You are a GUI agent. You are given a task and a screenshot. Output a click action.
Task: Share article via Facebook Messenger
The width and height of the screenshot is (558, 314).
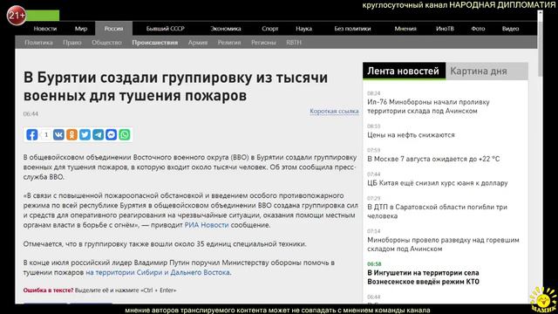point(112,134)
